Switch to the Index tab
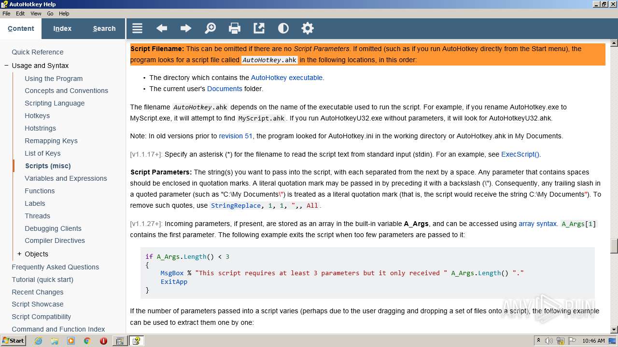 click(x=62, y=28)
